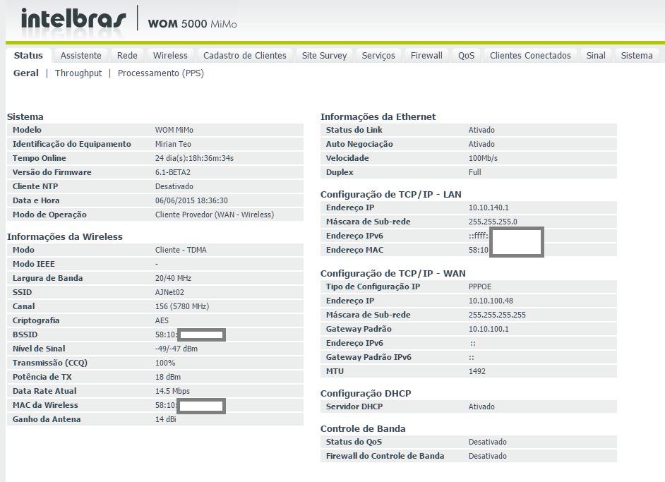This screenshot has height=482, width=665.
Task: Select the Site Survey tab
Action: [x=325, y=56]
